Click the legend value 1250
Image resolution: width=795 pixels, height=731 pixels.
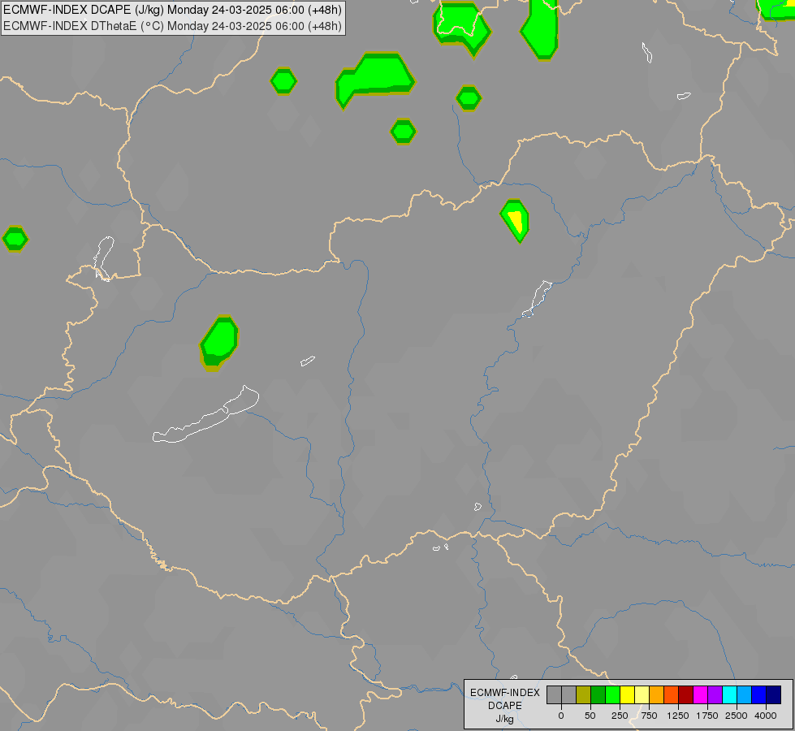click(678, 716)
